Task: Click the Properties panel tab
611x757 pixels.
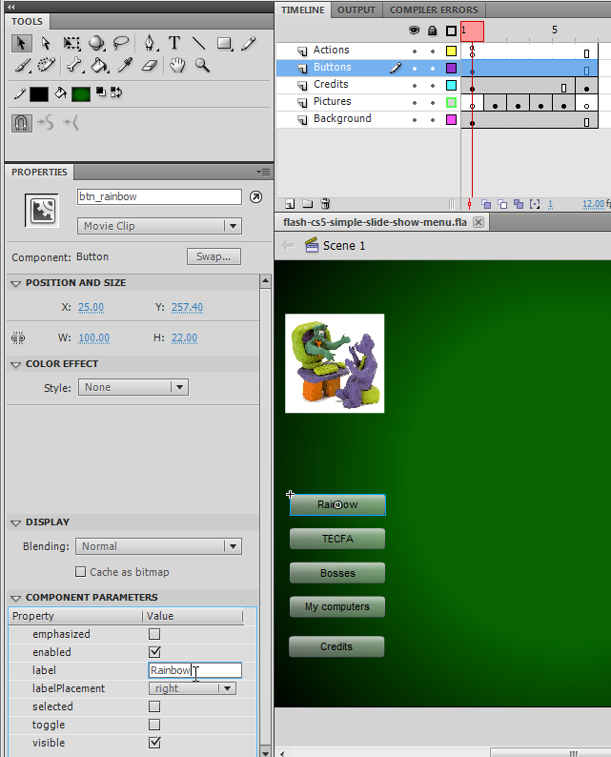Action: pyautogui.click(x=39, y=173)
